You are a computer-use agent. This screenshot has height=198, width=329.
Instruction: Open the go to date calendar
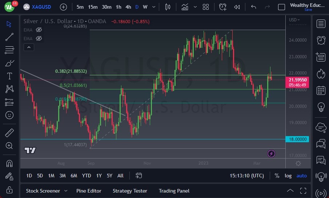139,176
